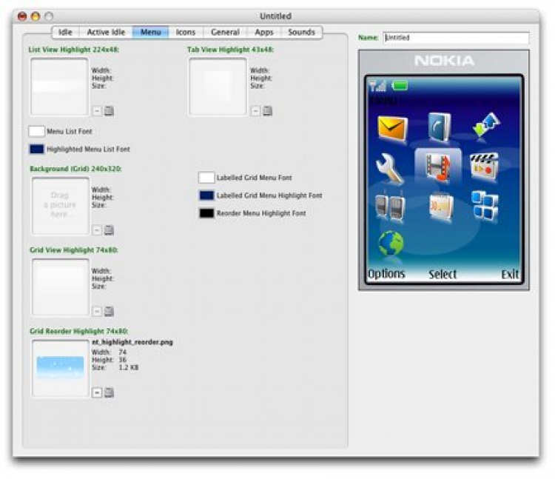Click trash icon under Tab View Highlight
This screenshot has height=479, width=555.
point(268,111)
